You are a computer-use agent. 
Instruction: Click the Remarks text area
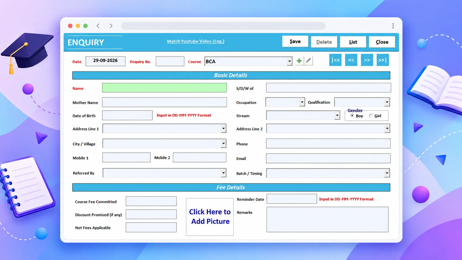coord(327,219)
